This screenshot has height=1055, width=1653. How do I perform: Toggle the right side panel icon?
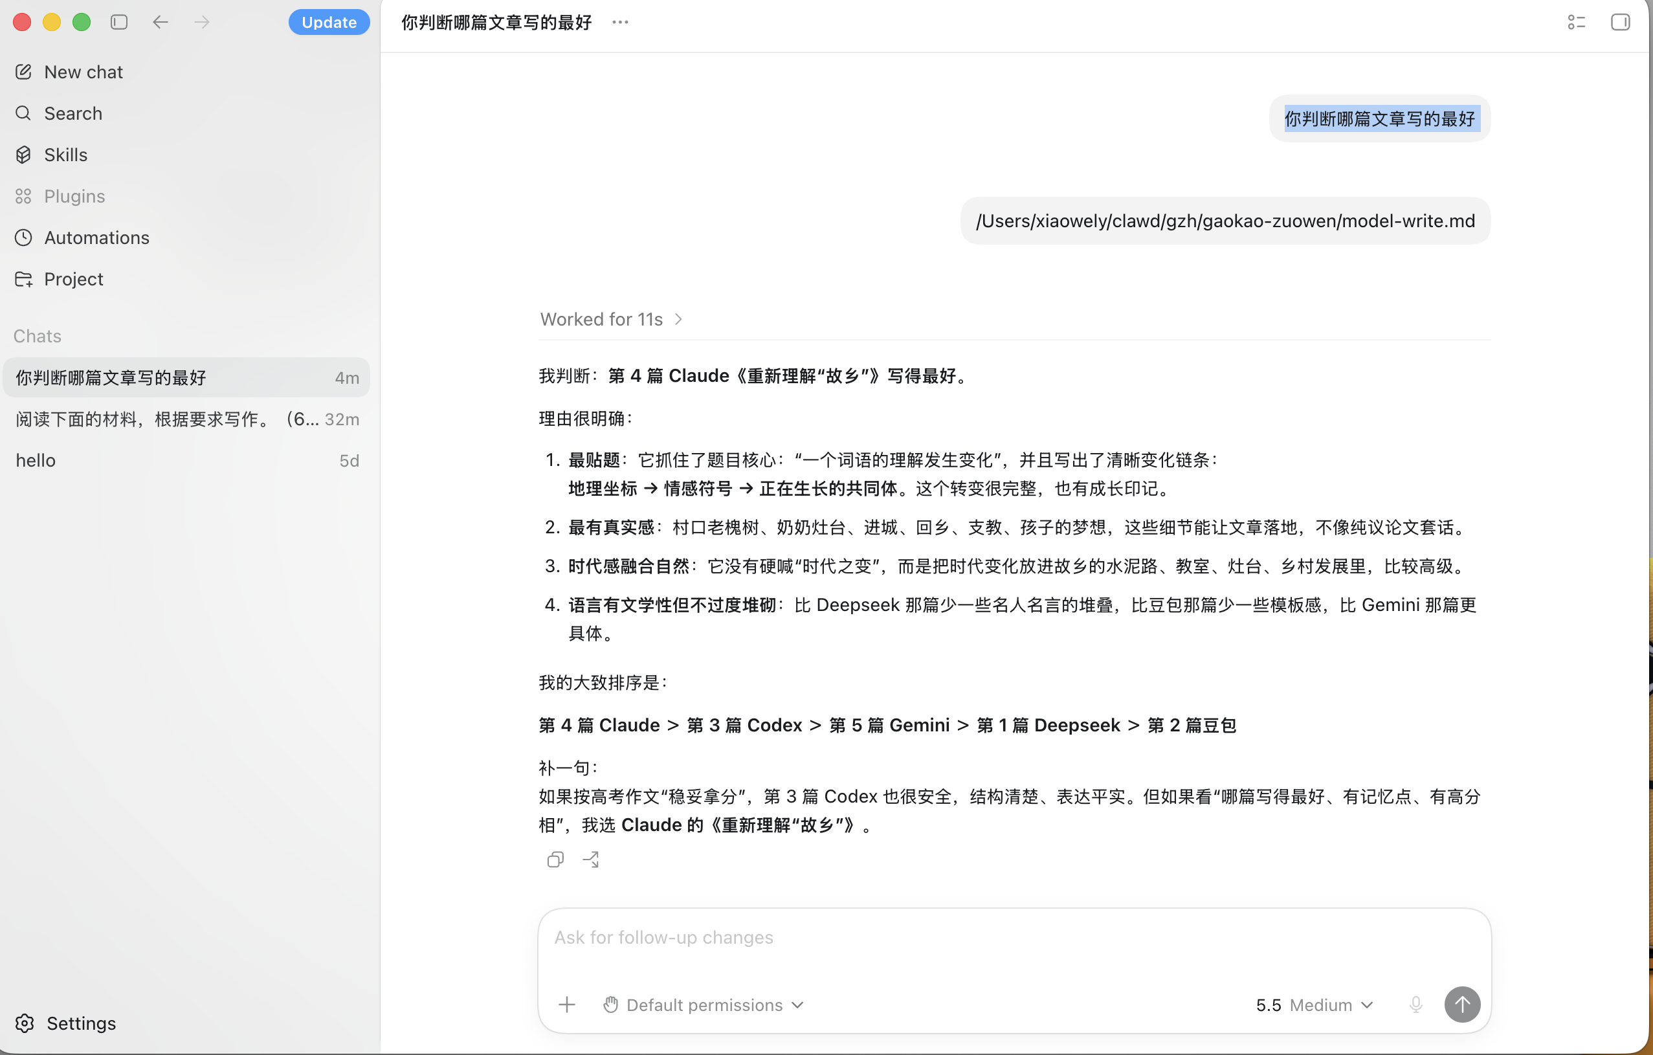pyautogui.click(x=1620, y=22)
